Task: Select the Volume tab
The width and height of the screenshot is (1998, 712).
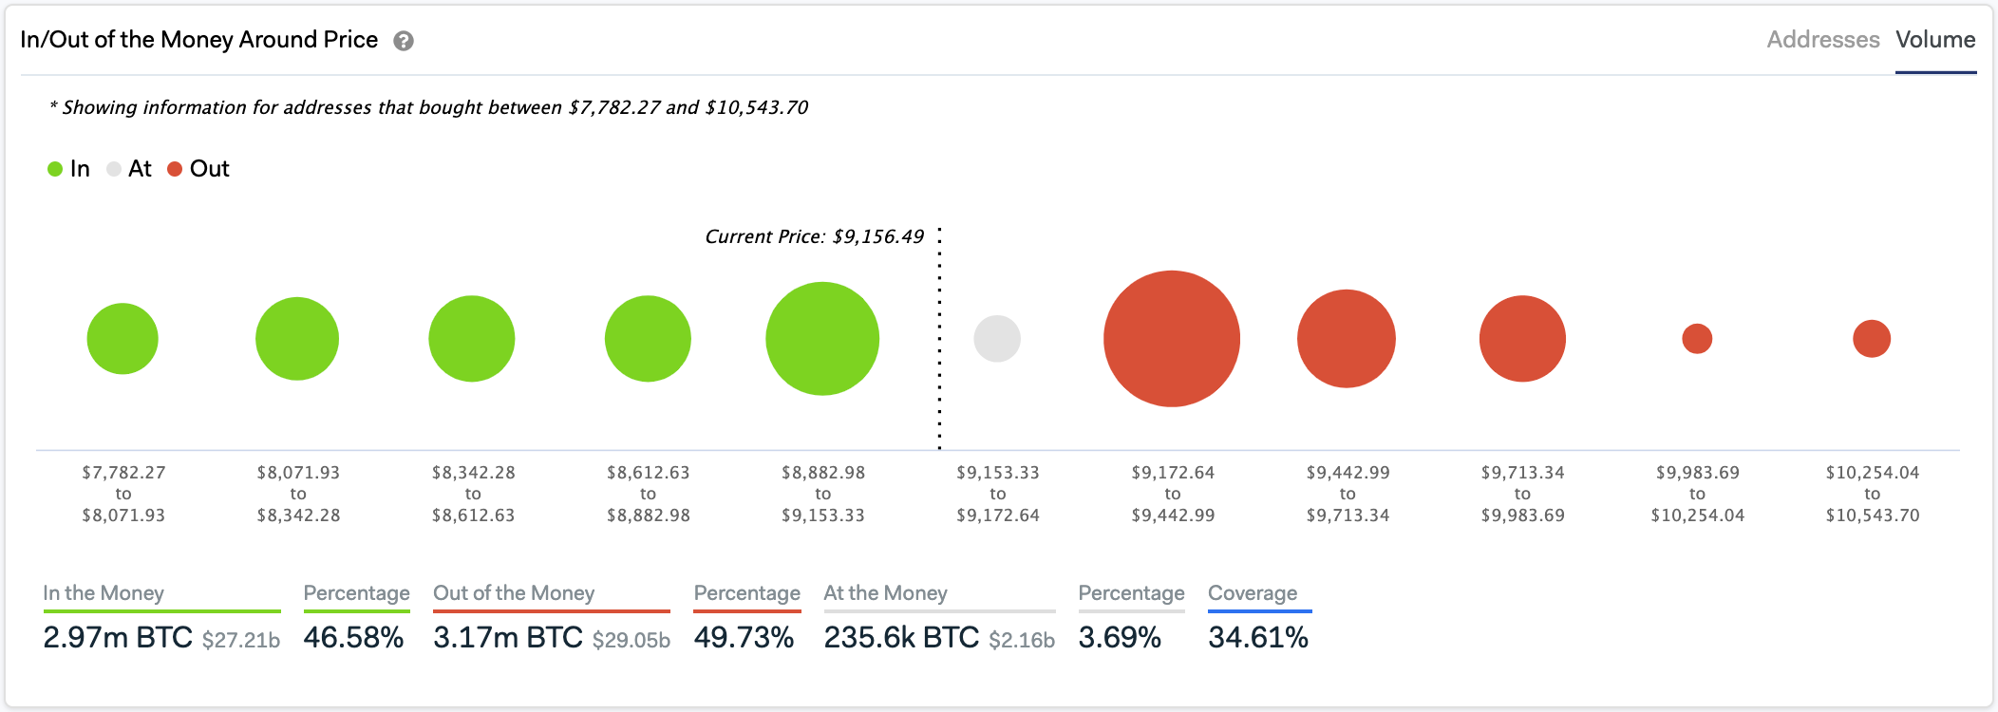Action: coord(1935,40)
